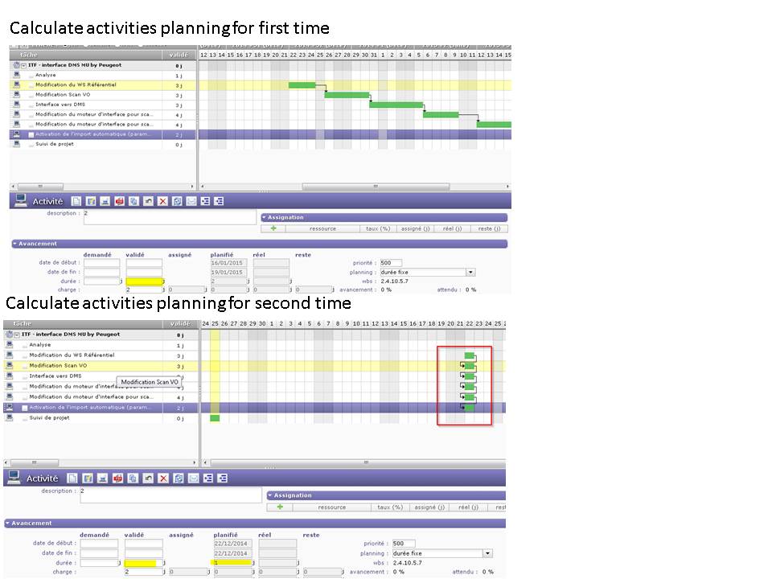Click the red delete X icon in the upper Activité toolbar

pyautogui.click(x=162, y=201)
